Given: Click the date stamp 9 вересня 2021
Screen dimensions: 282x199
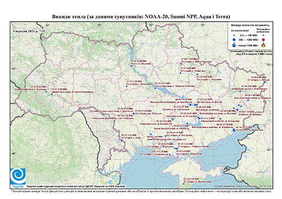Looking at the screenshot, I should tap(29, 31).
